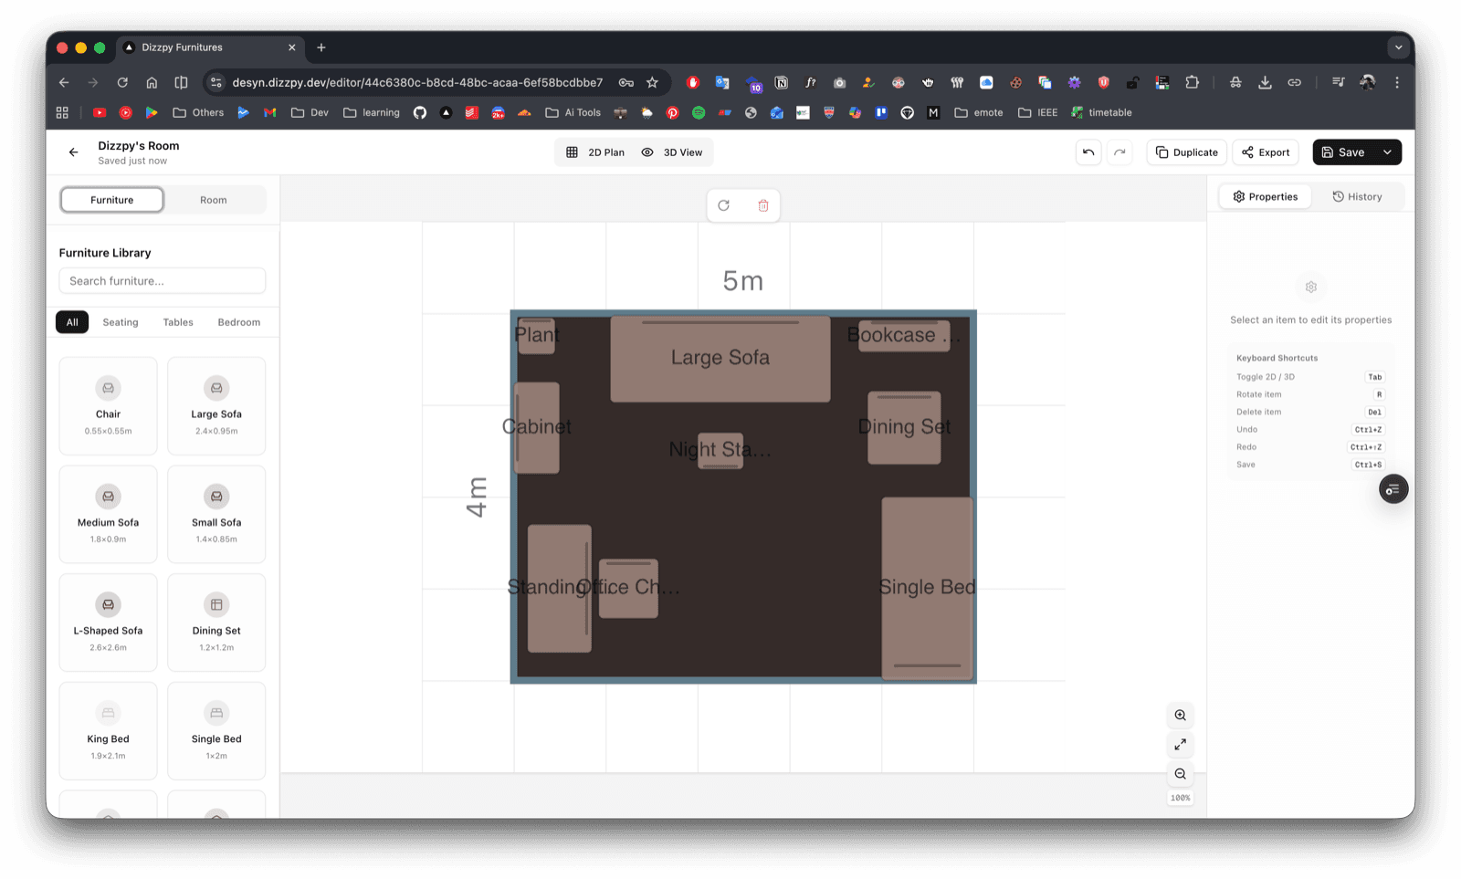Click the rotate item icon above canvas
Viewport: 1461px width, 879px height.
coord(724,205)
